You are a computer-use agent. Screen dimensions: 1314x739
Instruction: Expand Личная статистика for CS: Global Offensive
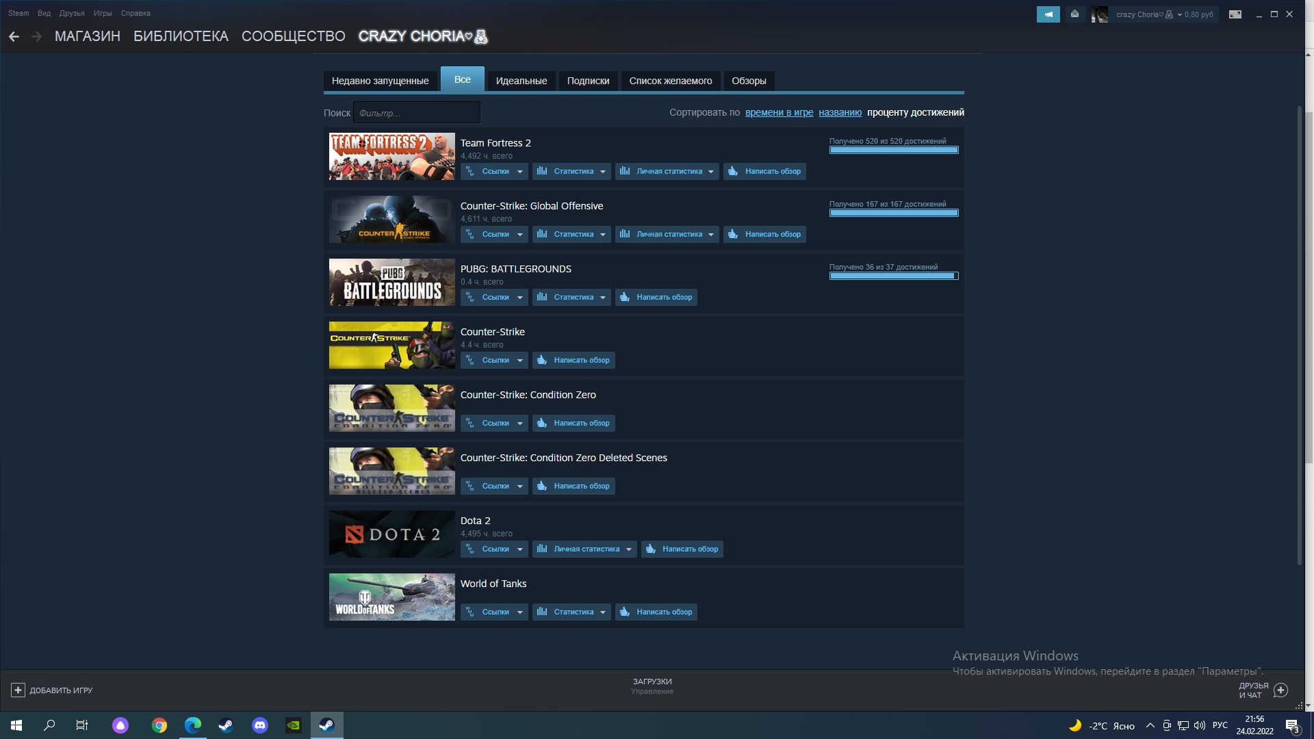pyautogui.click(x=667, y=234)
